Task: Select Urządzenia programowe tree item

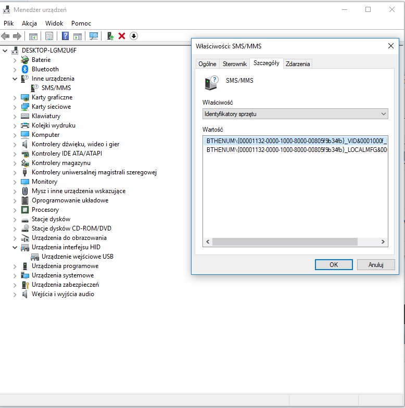Action: (65, 266)
